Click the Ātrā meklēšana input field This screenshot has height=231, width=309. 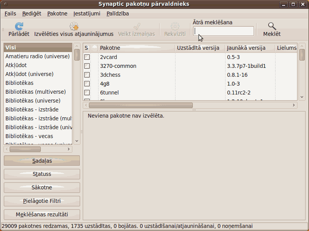pos(224,31)
